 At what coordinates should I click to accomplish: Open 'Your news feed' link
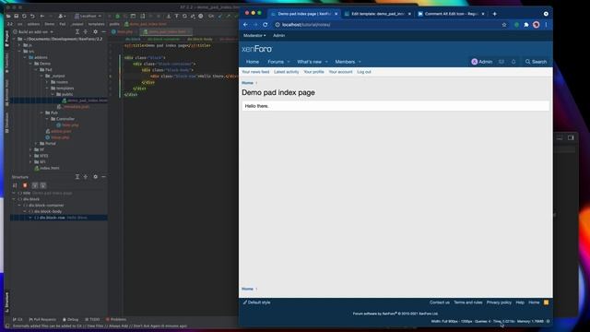[255, 72]
